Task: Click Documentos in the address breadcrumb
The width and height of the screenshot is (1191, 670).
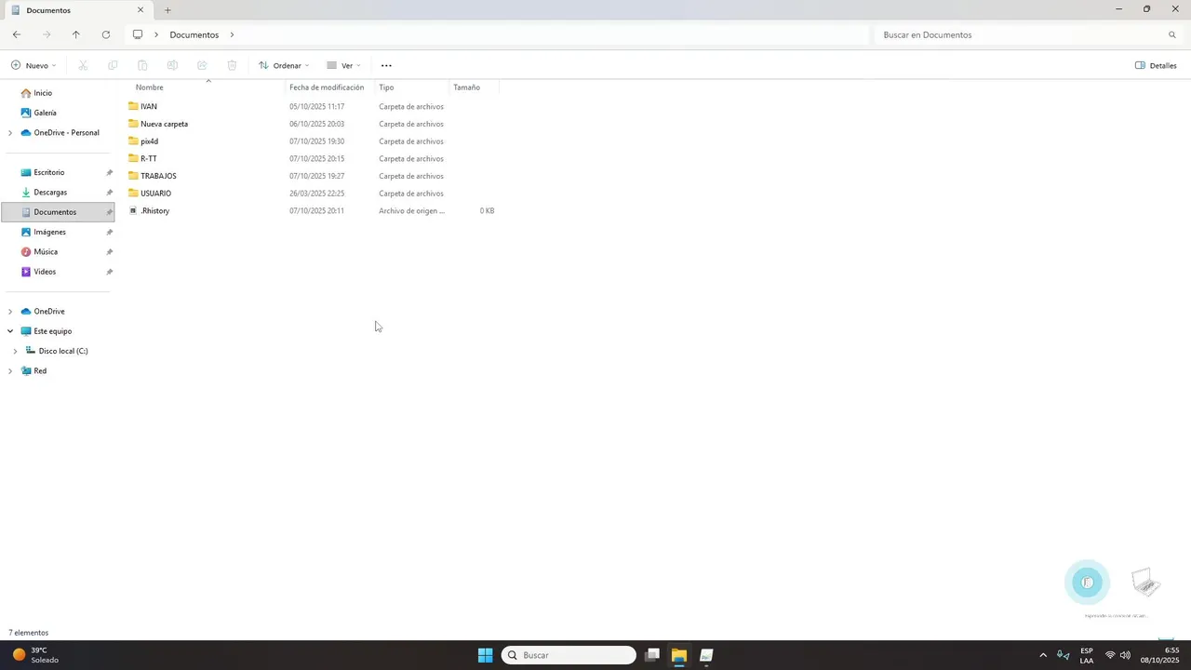Action: 194,34
